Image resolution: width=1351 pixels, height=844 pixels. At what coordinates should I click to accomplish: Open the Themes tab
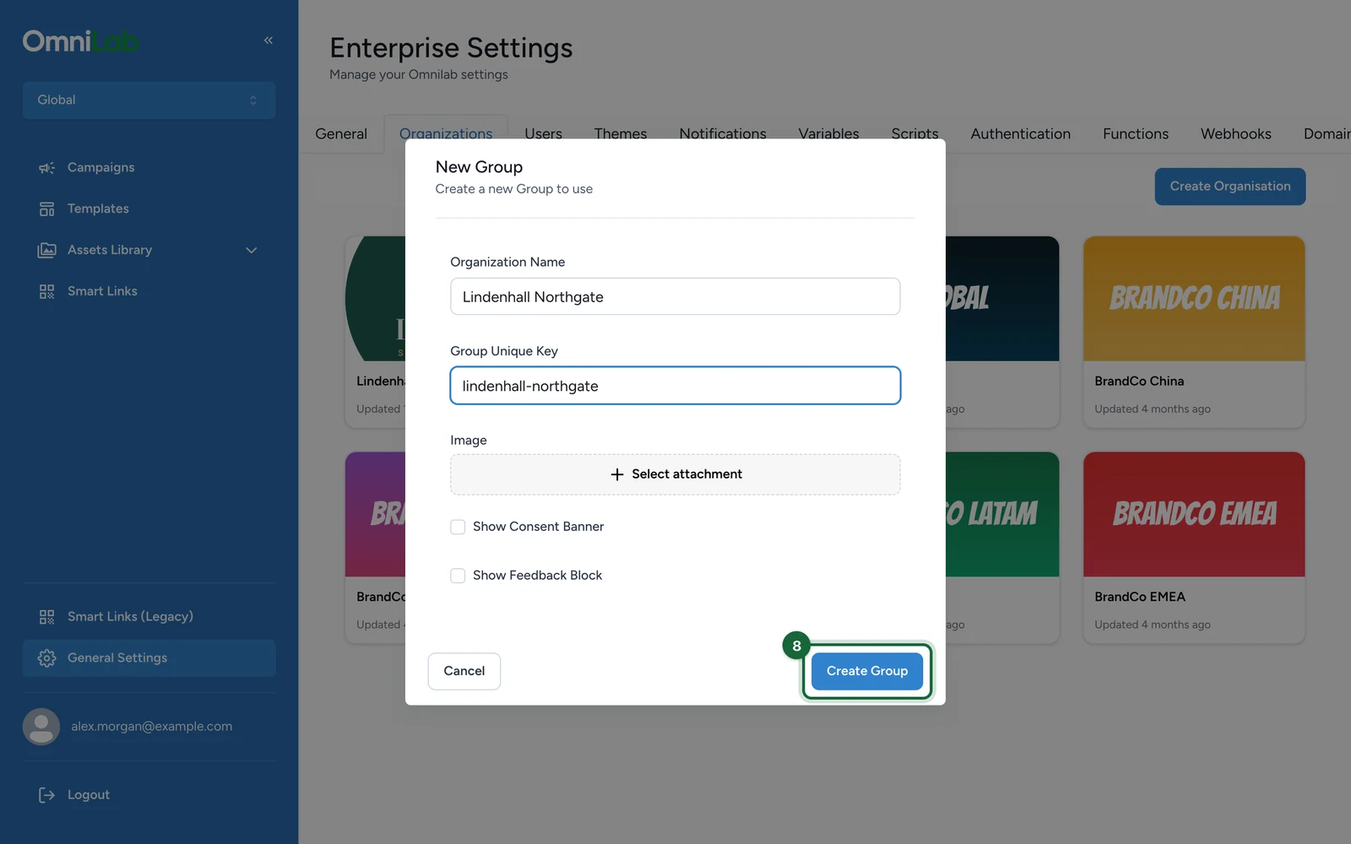coord(621,133)
